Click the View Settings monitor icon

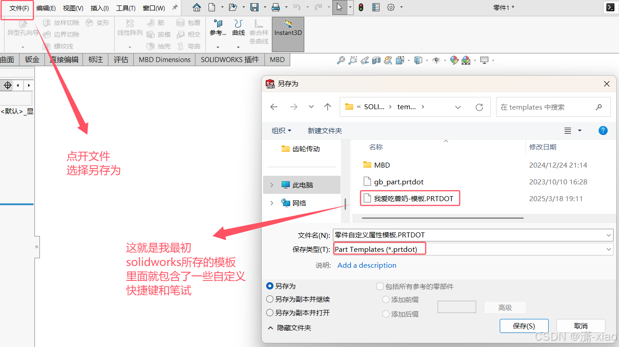pos(484,60)
